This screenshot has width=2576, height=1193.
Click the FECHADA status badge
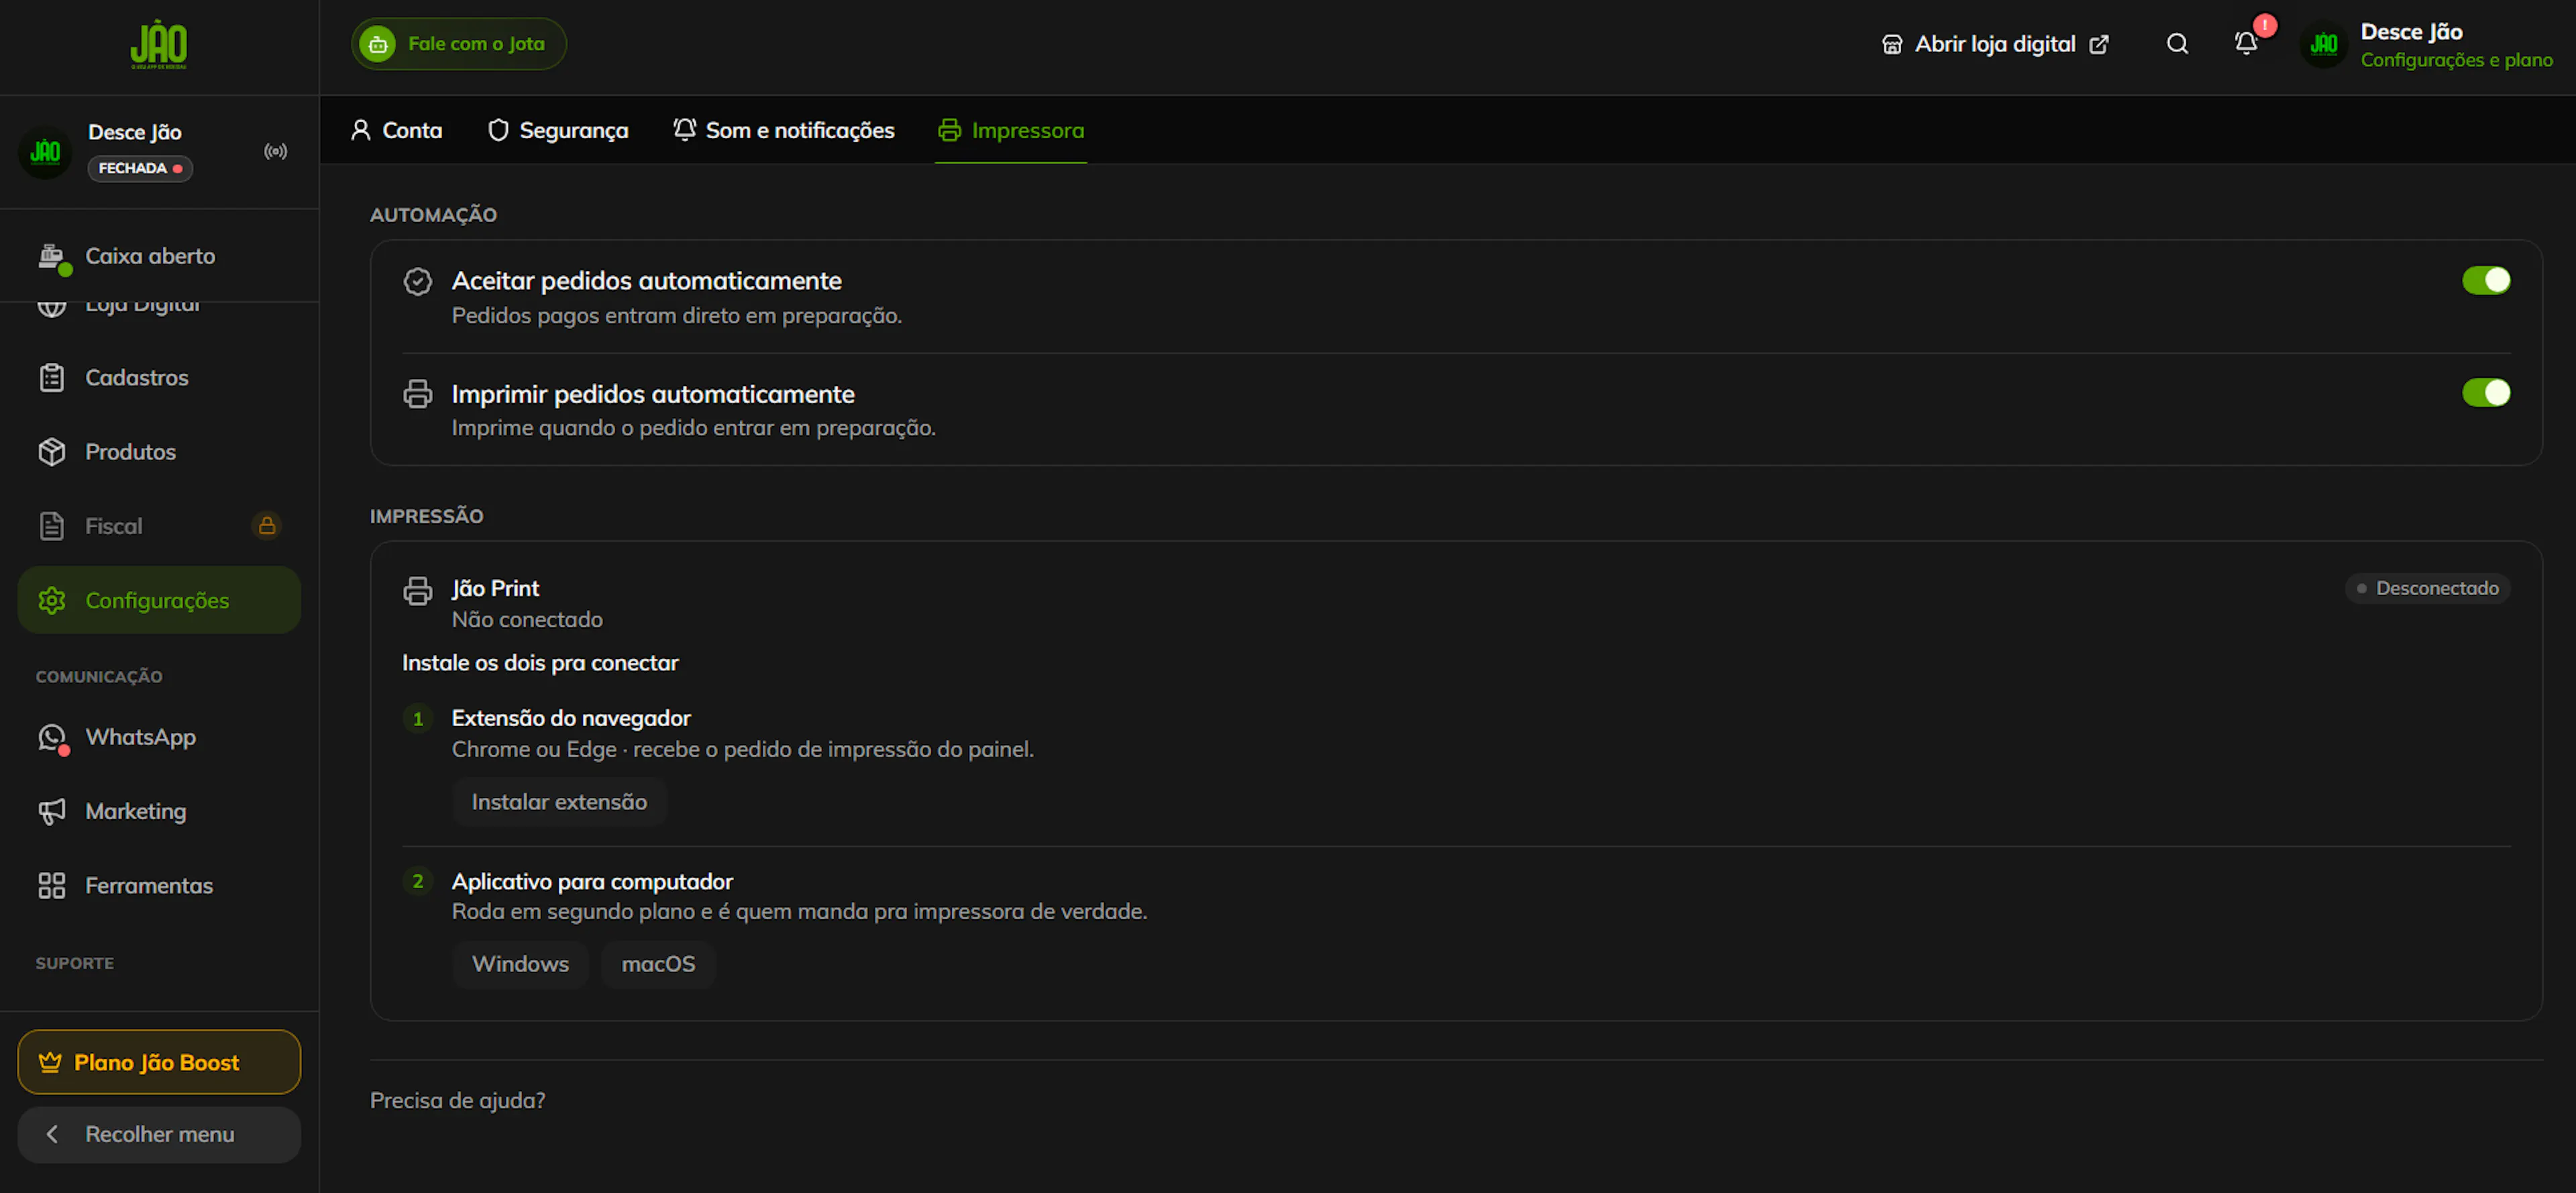(x=140, y=168)
